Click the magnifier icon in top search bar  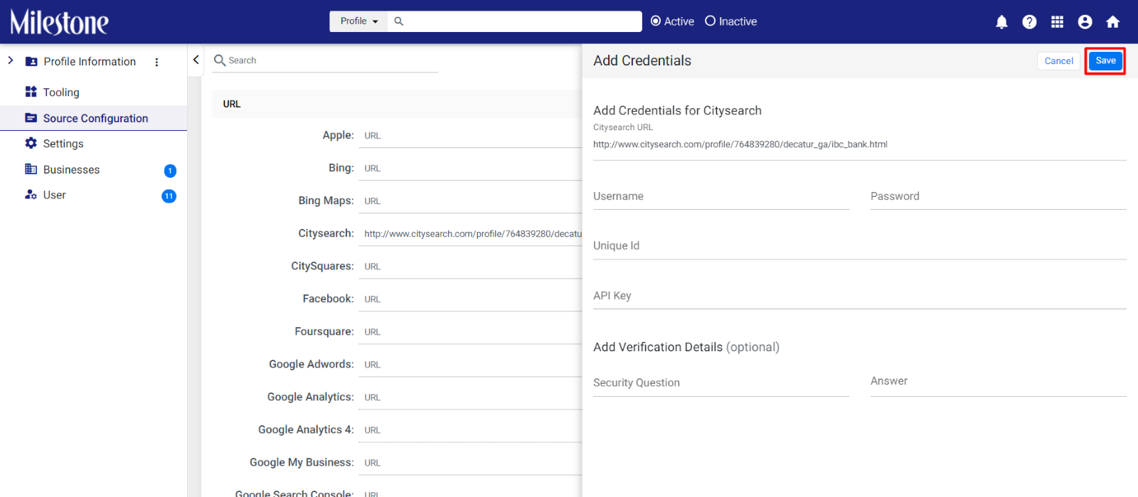pyautogui.click(x=399, y=21)
